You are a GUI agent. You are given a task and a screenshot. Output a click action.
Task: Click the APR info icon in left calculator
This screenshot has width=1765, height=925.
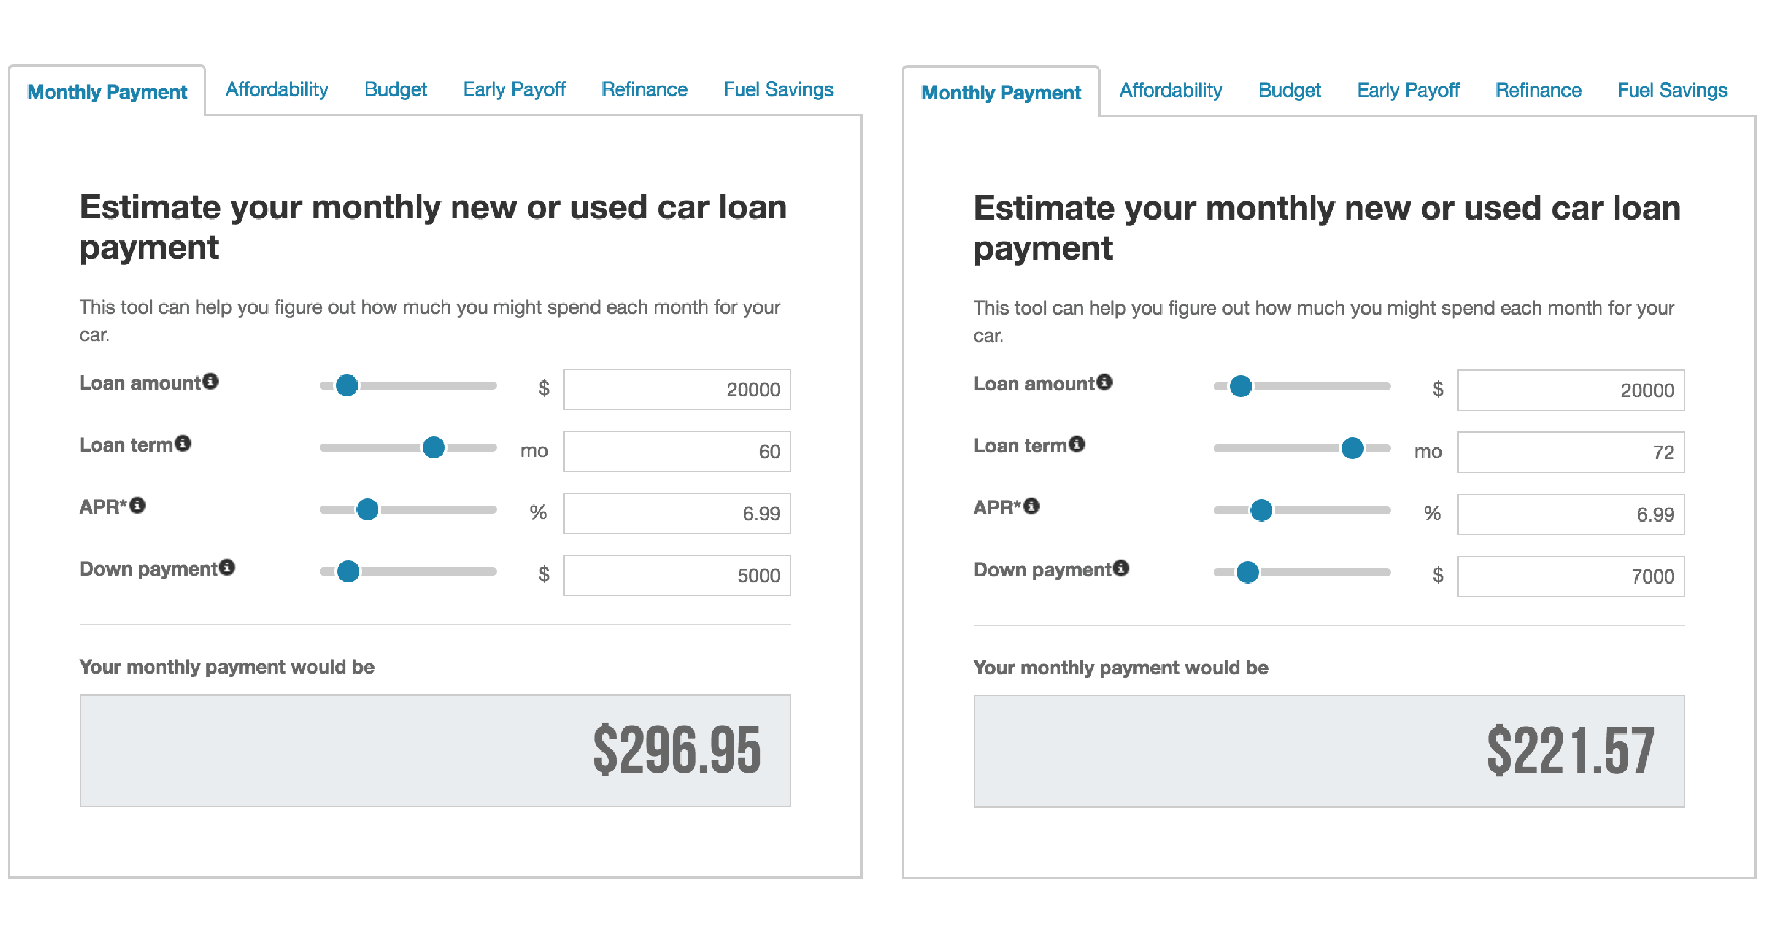click(x=138, y=505)
